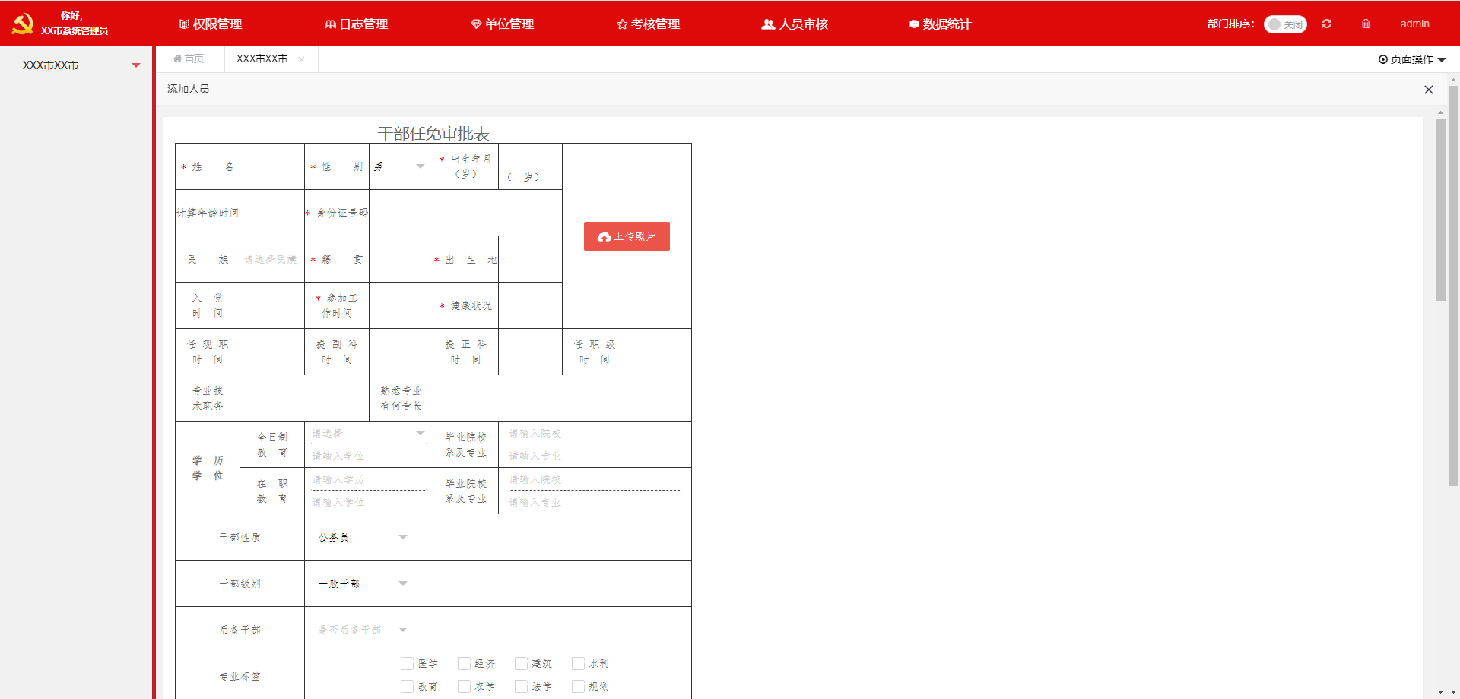Open 人员审核 menu
The width and height of the screenshot is (1460, 699).
click(x=795, y=24)
